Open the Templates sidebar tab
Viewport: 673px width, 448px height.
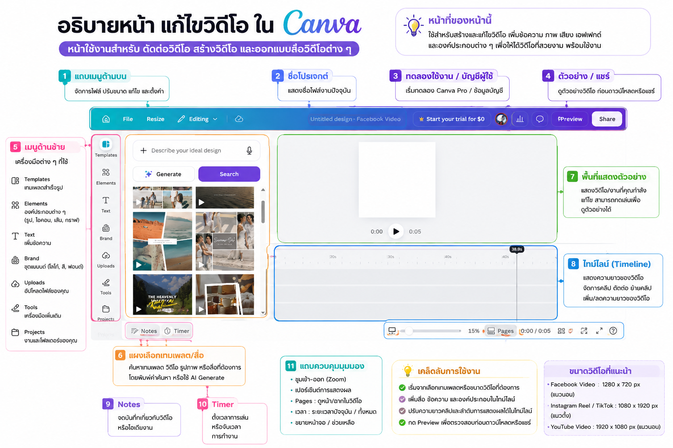point(106,148)
